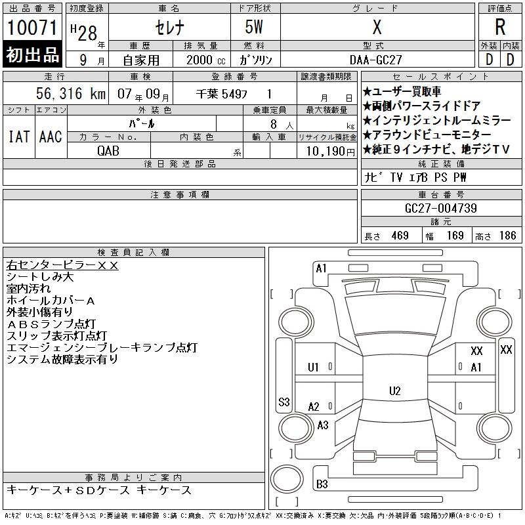Select ★純正９インチナビ、地デジＴＶ line

coord(436,149)
